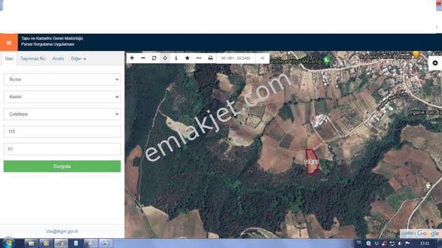Open the Analiz tab
The width and height of the screenshot is (442, 248).
tap(58, 58)
